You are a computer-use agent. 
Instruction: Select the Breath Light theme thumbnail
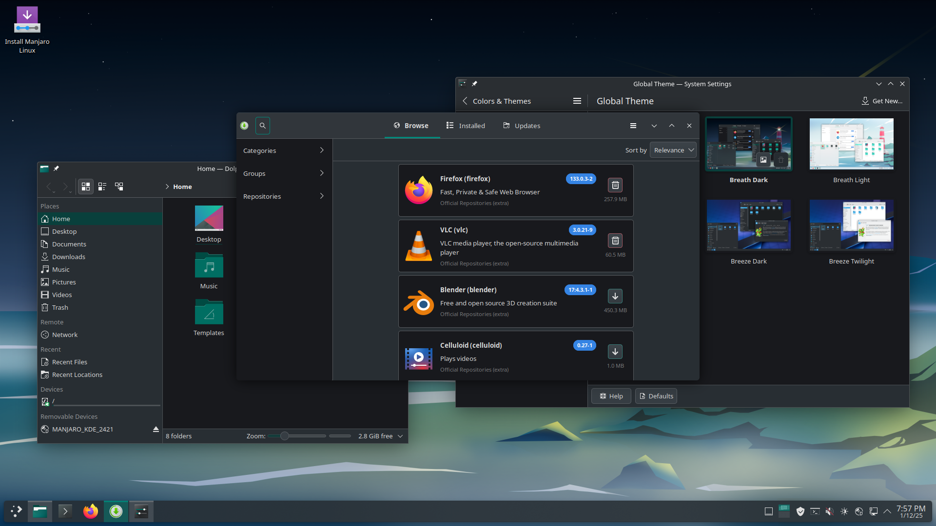[x=851, y=144]
